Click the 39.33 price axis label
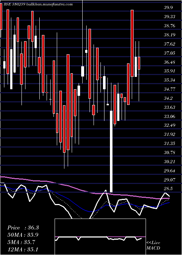 pos(170,17)
